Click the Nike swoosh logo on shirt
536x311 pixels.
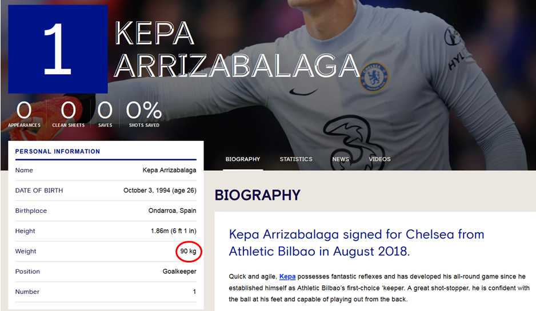[303, 92]
